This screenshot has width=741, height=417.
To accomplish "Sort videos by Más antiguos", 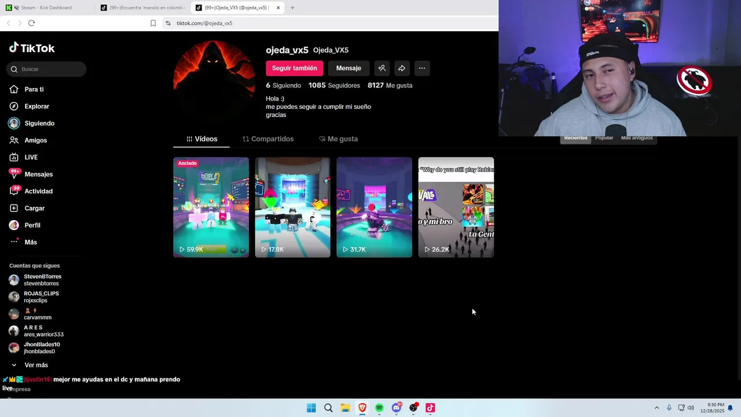I will point(636,138).
